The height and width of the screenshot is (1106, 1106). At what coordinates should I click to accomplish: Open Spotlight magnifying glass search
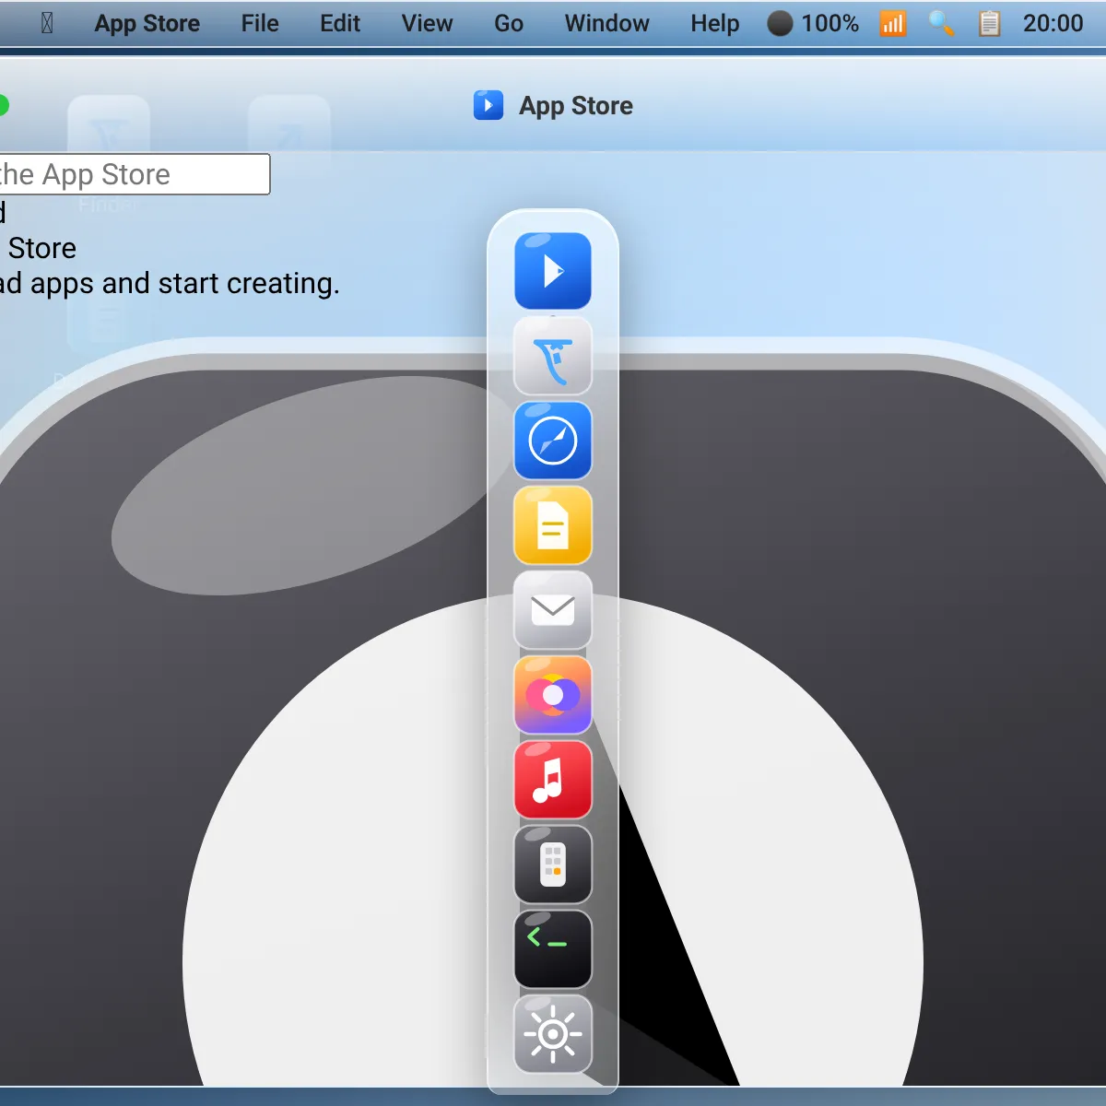[x=941, y=23]
